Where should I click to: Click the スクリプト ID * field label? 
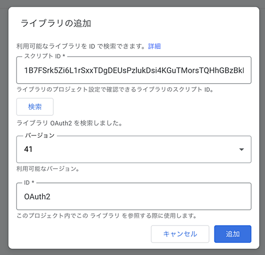click(45, 56)
